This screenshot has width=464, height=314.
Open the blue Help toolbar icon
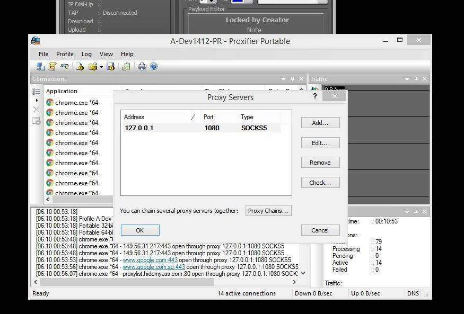click(x=154, y=67)
